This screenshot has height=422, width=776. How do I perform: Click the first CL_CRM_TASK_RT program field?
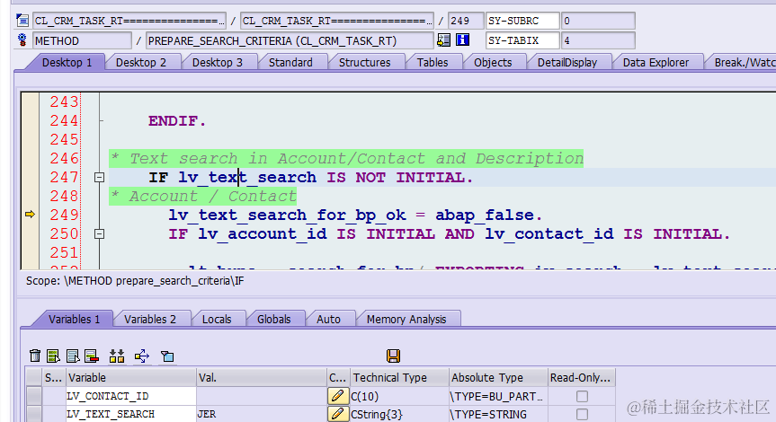(x=129, y=21)
